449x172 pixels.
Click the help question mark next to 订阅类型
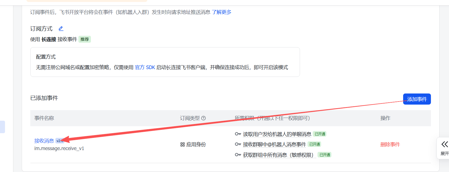point(204,118)
